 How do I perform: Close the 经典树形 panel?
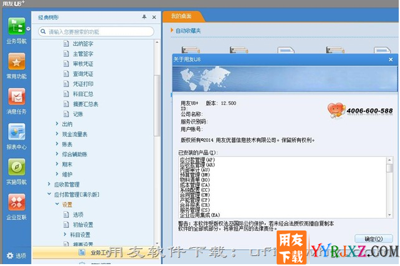tap(154, 17)
